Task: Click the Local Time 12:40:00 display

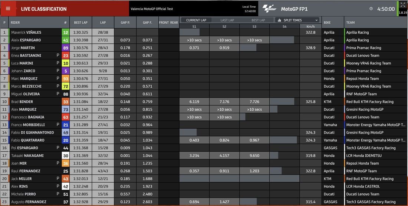Action: click(249, 9)
